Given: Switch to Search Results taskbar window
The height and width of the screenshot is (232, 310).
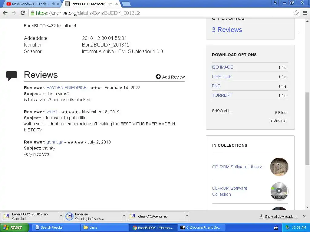Looking at the screenshot, I should click(55, 227).
